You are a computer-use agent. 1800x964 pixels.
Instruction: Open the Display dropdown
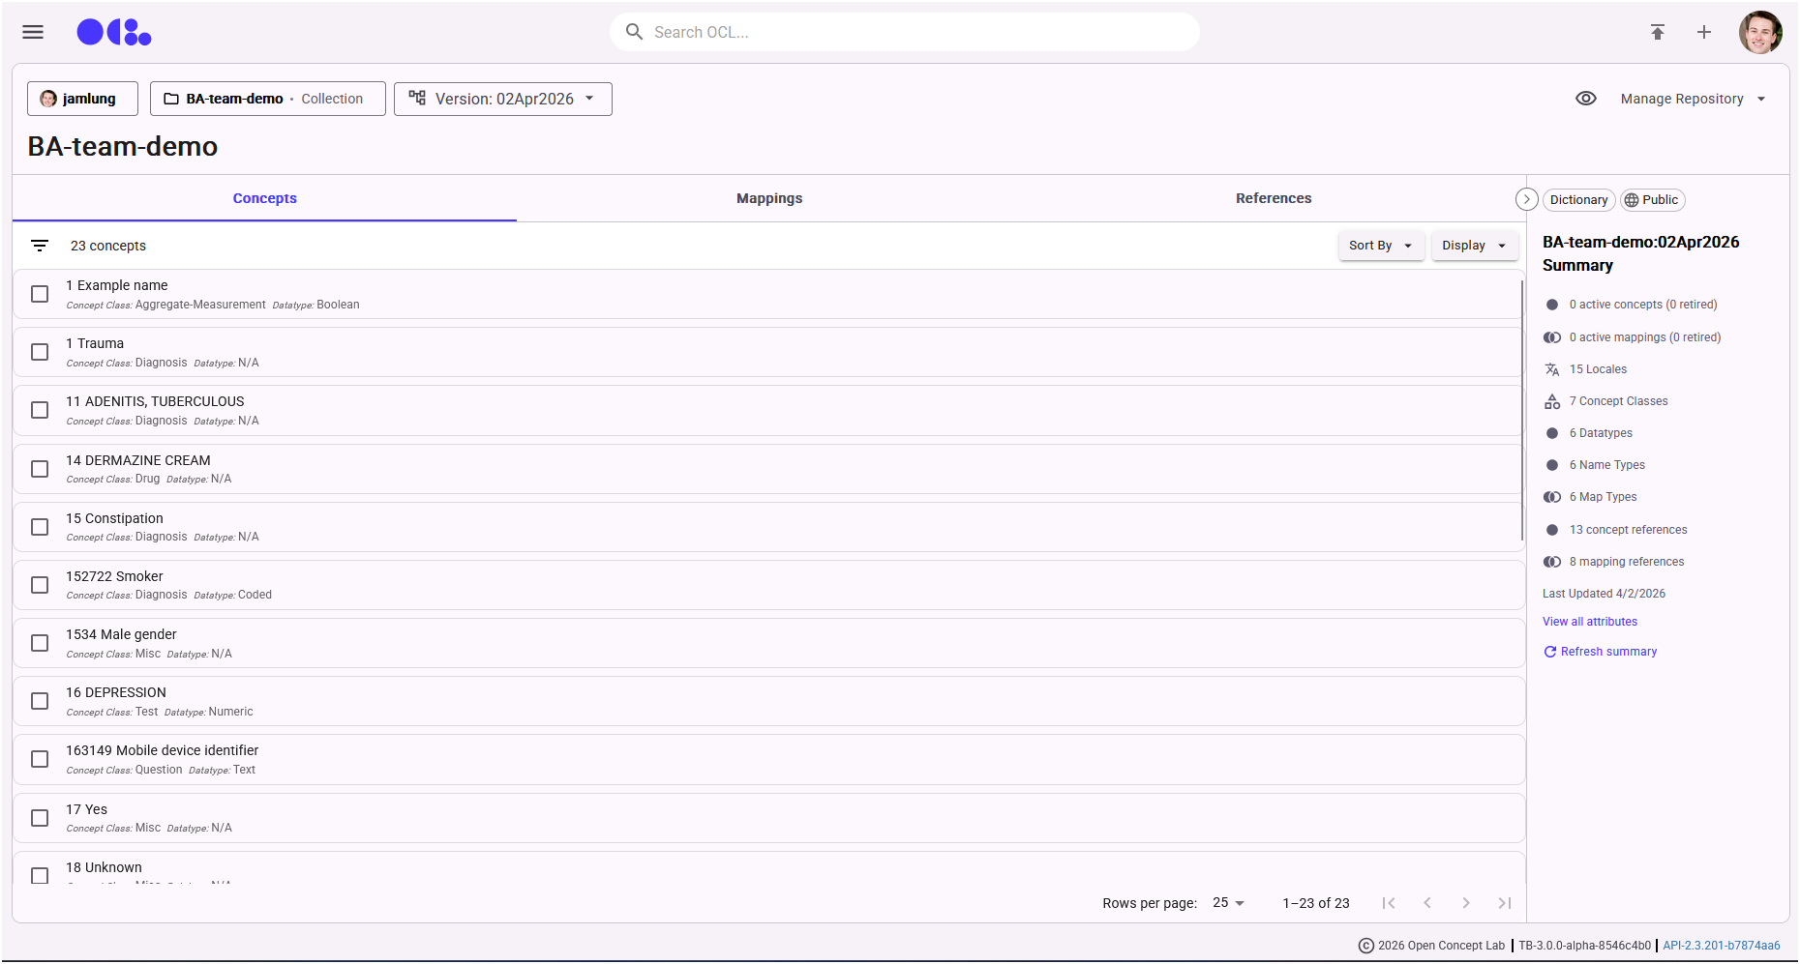coord(1474,246)
